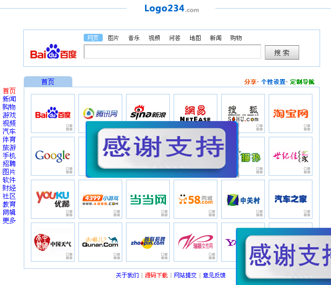Open the 世纪佳缘 logo tile
This screenshot has height=285, width=331.
(x=291, y=156)
